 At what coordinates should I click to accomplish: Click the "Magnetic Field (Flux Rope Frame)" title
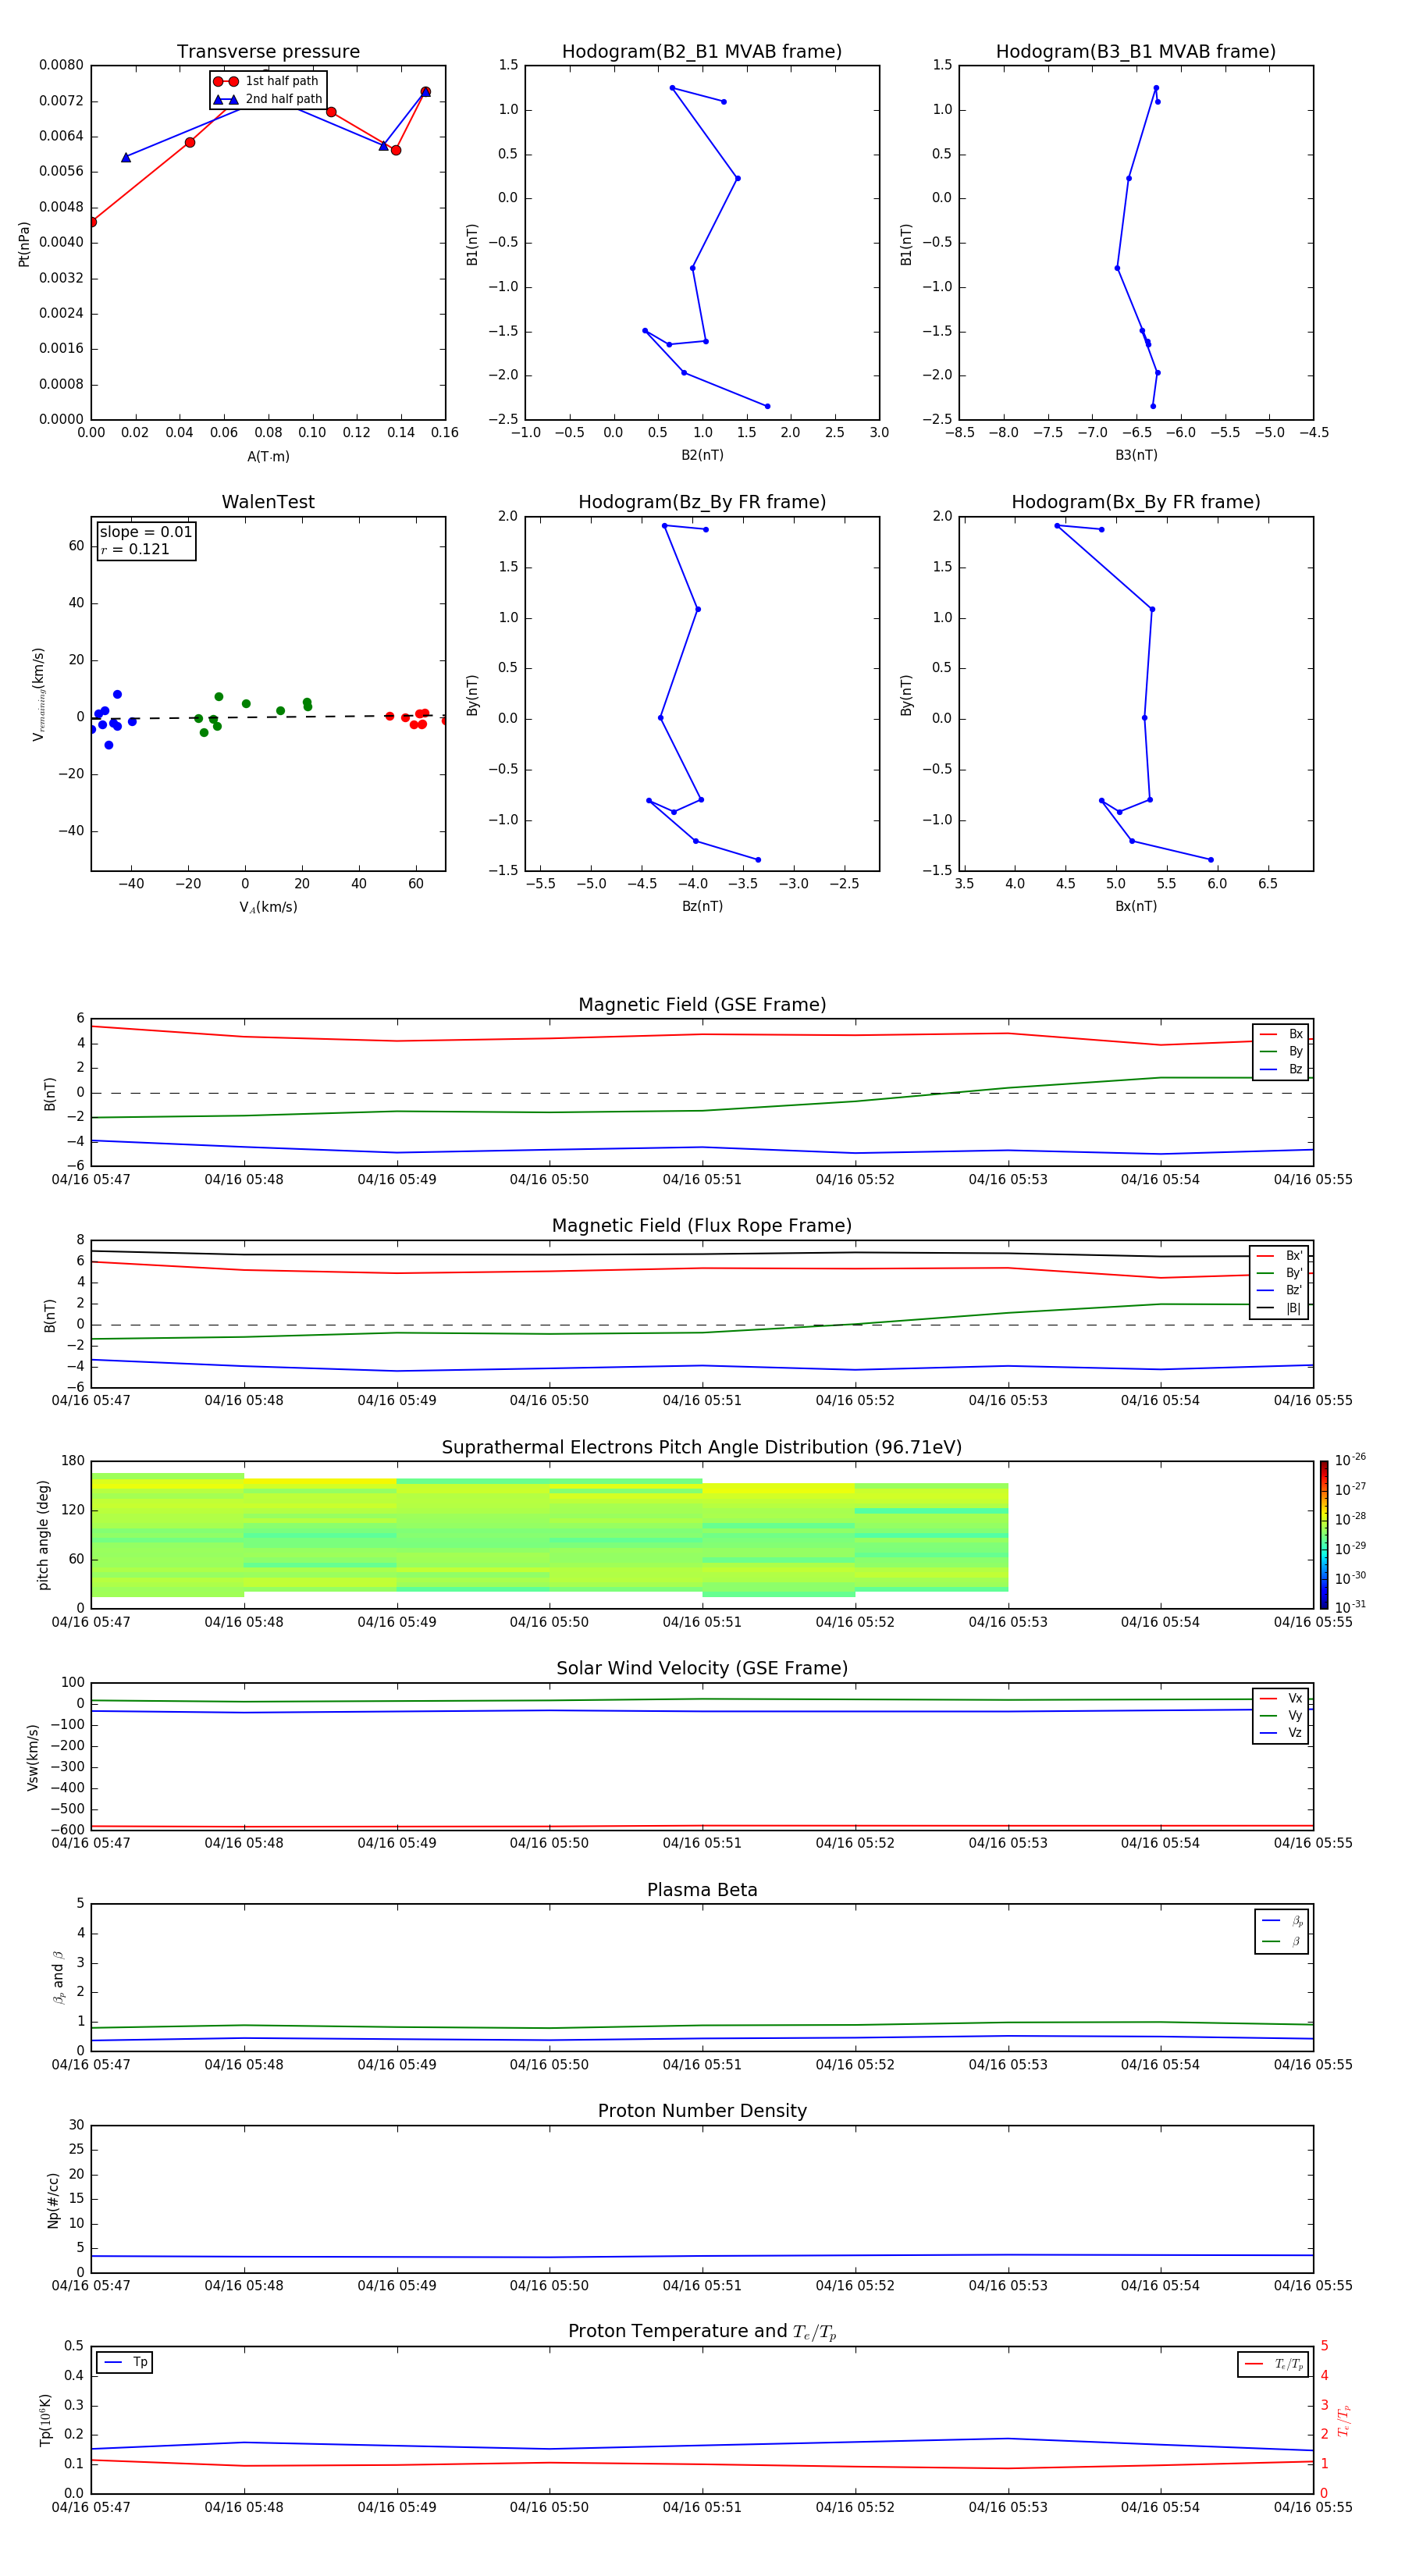702,1226
